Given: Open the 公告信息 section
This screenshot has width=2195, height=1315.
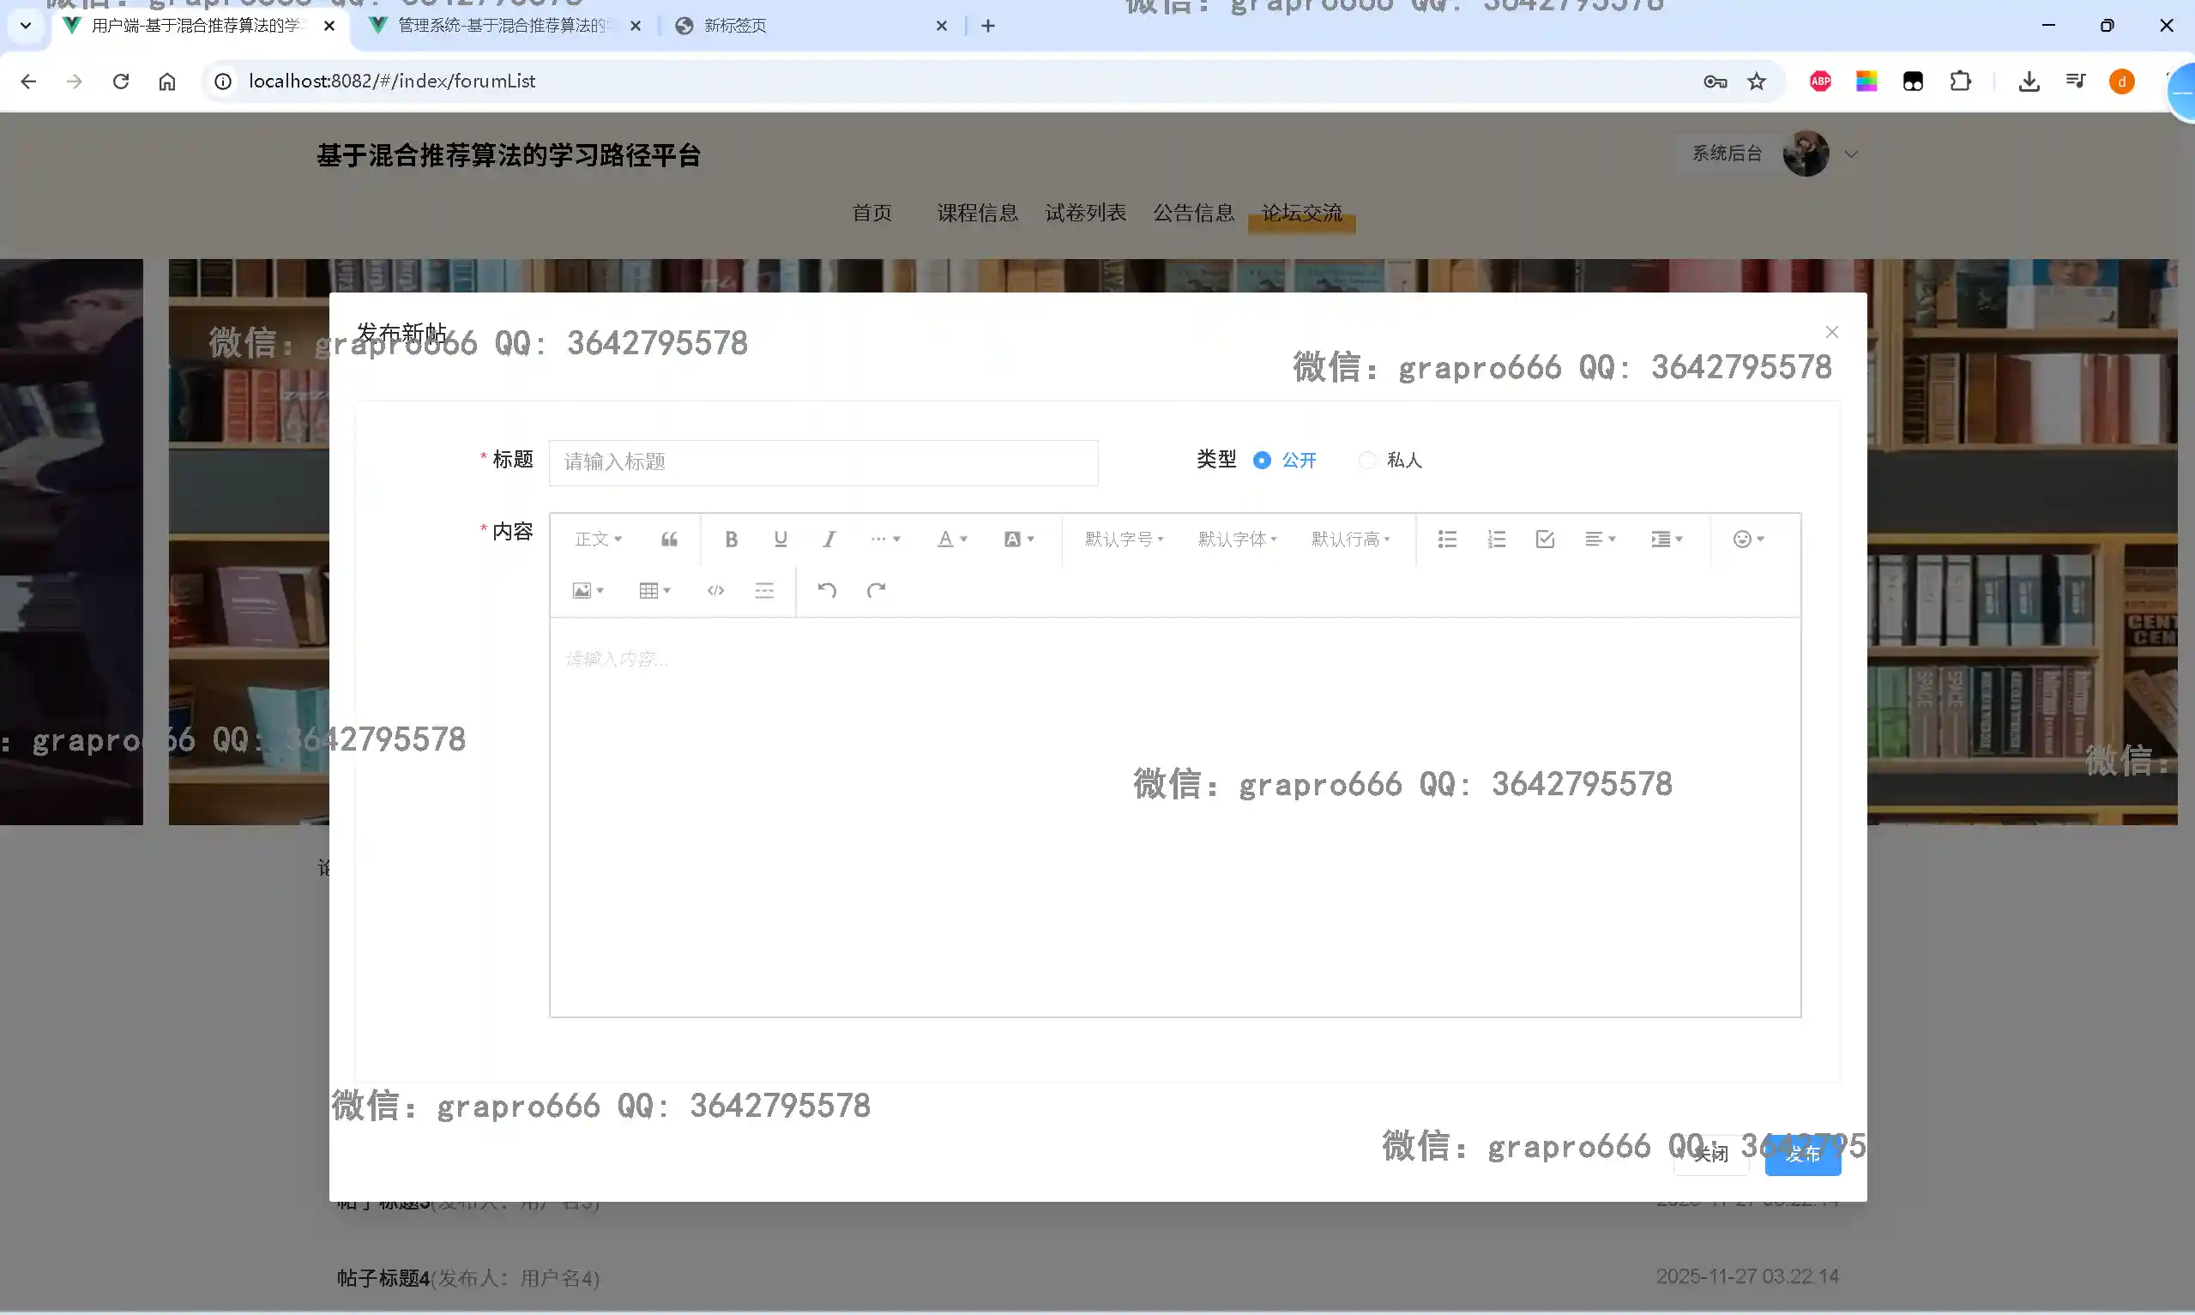Looking at the screenshot, I should coord(1193,213).
